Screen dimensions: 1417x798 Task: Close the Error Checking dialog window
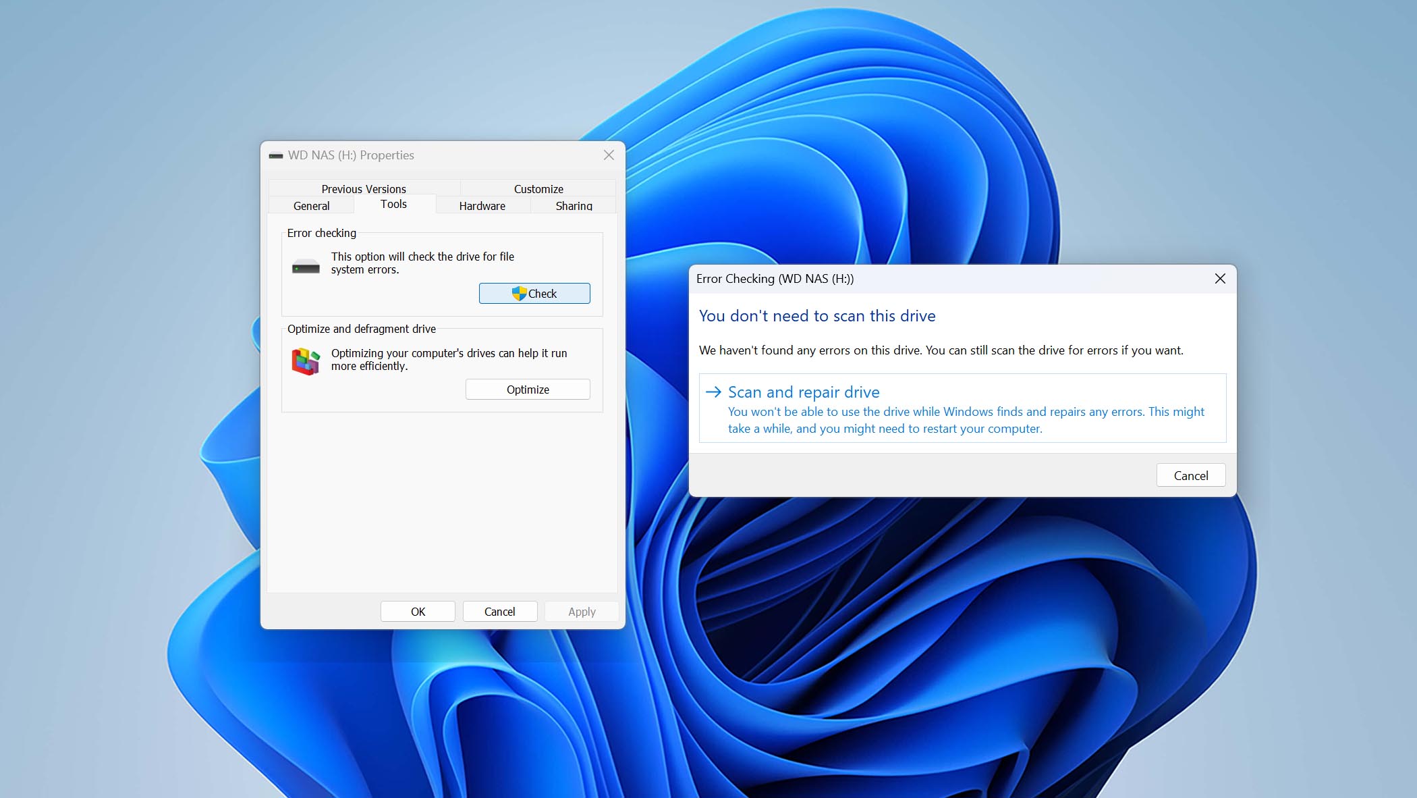coord(1220,279)
